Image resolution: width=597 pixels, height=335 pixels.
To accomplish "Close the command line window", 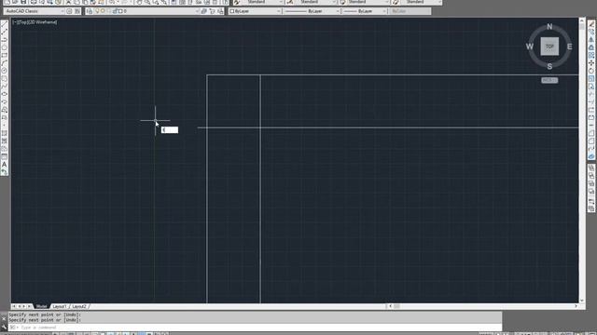I will (x=4, y=319).
